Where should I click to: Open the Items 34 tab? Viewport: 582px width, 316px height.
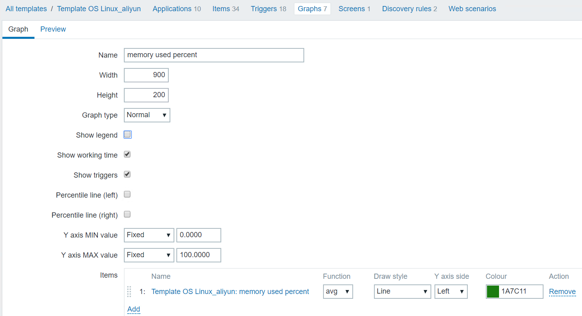pos(226,9)
